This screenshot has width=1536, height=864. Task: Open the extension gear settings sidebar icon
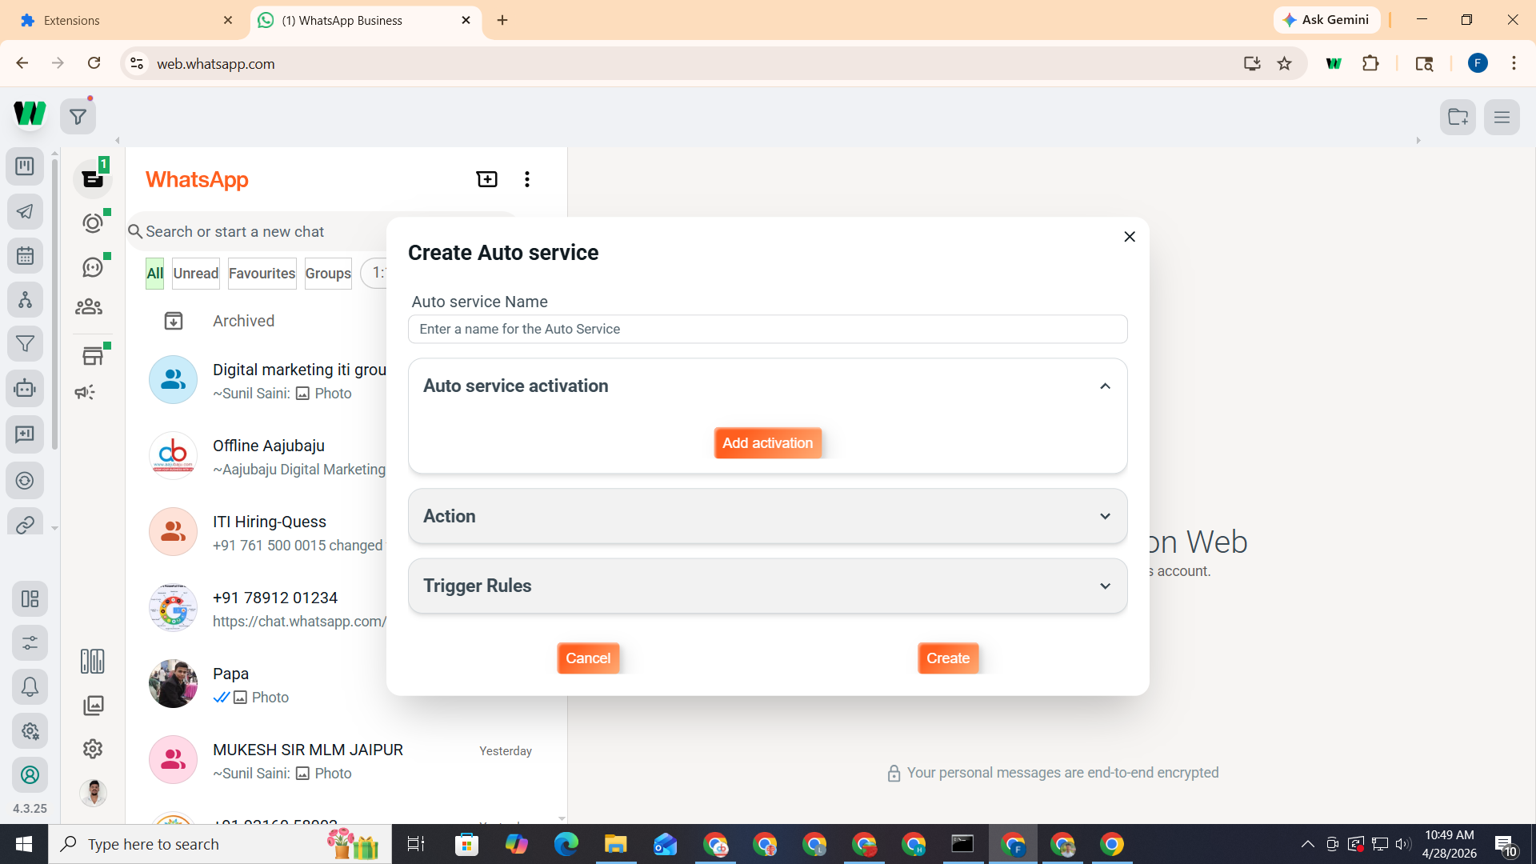click(30, 730)
